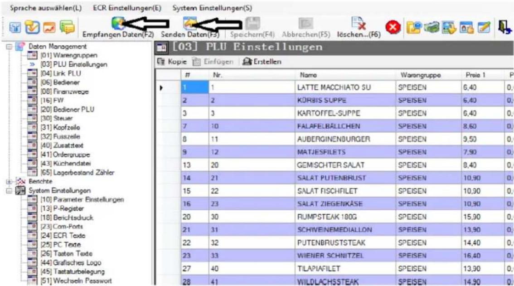The height and width of the screenshot is (286, 514).
Task: Click the blue window with lock icon
Action: pos(466,27)
